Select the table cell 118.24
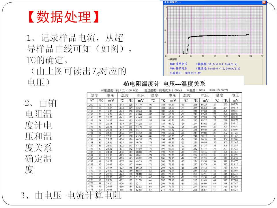277x208 pixels. 234,190
